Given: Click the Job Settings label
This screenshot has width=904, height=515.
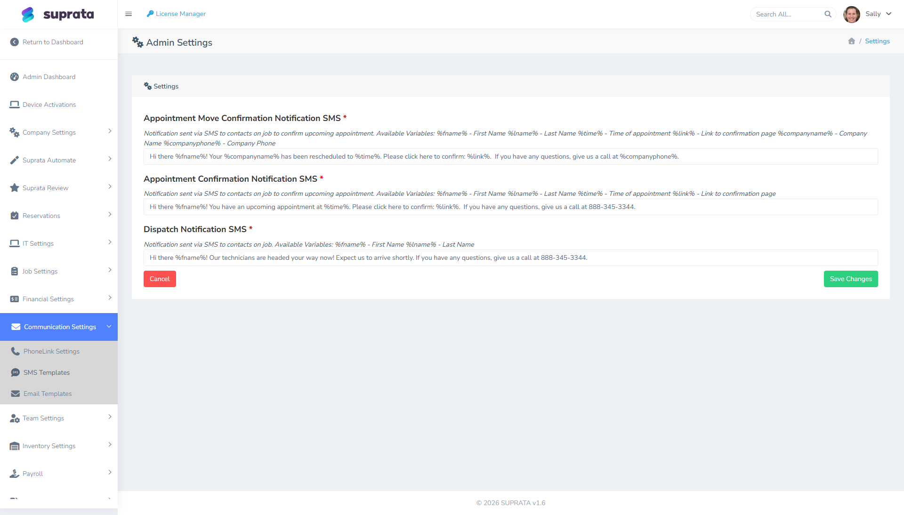Looking at the screenshot, I should coord(40,271).
